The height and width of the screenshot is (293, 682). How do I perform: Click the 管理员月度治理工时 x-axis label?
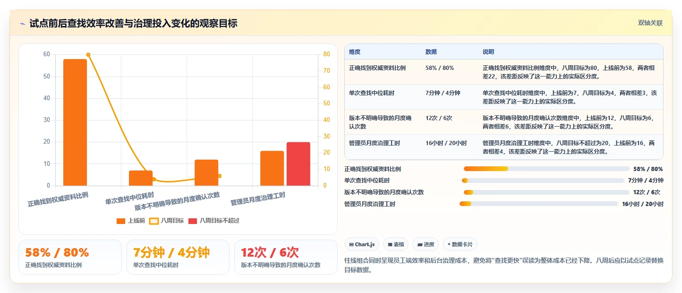click(x=258, y=199)
